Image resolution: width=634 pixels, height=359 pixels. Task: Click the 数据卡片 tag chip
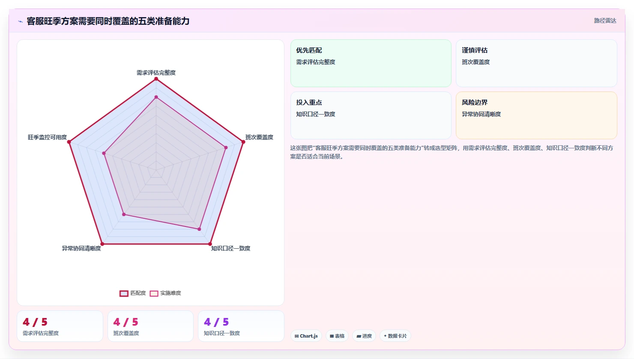tap(395, 336)
